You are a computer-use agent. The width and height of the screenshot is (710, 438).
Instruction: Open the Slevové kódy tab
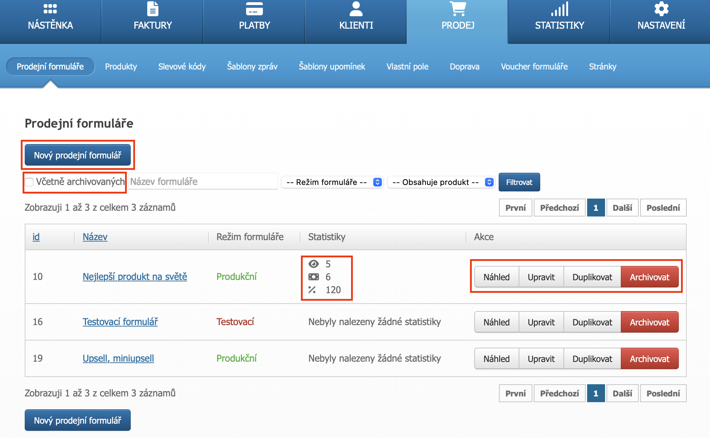coord(182,66)
